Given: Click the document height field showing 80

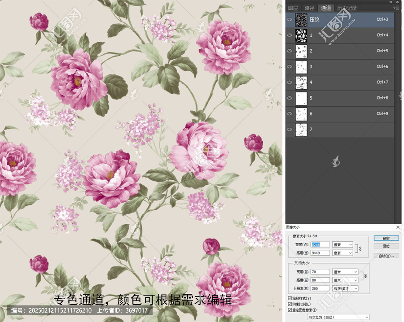Looking at the screenshot, I should [x=320, y=280].
